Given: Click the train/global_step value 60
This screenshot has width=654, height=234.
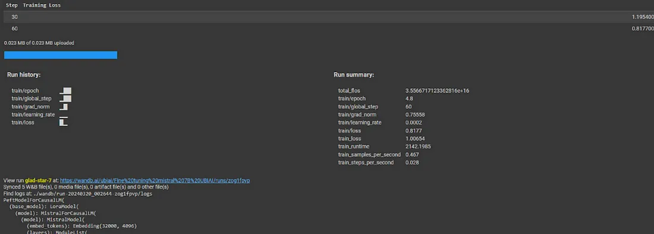Looking at the screenshot, I should pos(409,107).
